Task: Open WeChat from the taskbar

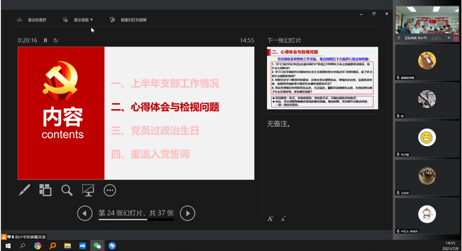Action: tap(97, 246)
